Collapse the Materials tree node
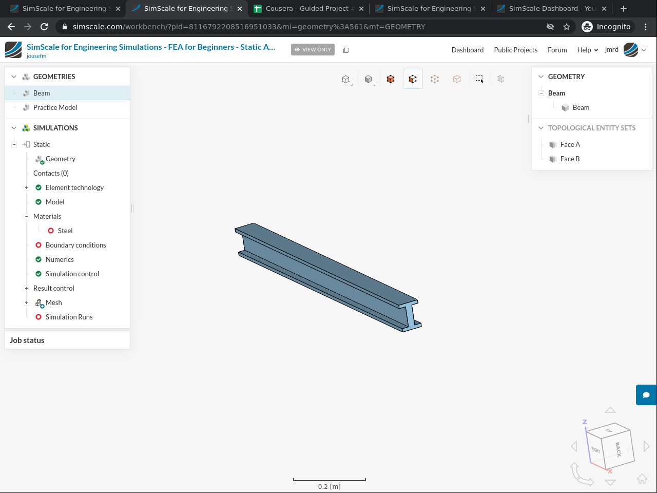Screen dimensions: 657x493 pyautogui.click(x=26, y=216)
